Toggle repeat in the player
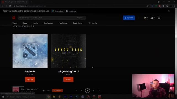 click(x=99, y=90)
